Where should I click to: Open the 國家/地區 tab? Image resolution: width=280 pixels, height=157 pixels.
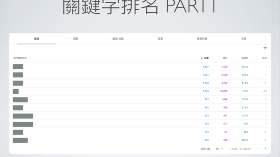(x=118, y=39)
